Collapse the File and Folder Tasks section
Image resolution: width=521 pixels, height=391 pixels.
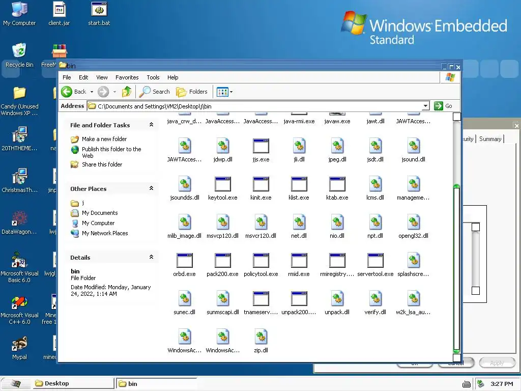click(x=151, y=125)
